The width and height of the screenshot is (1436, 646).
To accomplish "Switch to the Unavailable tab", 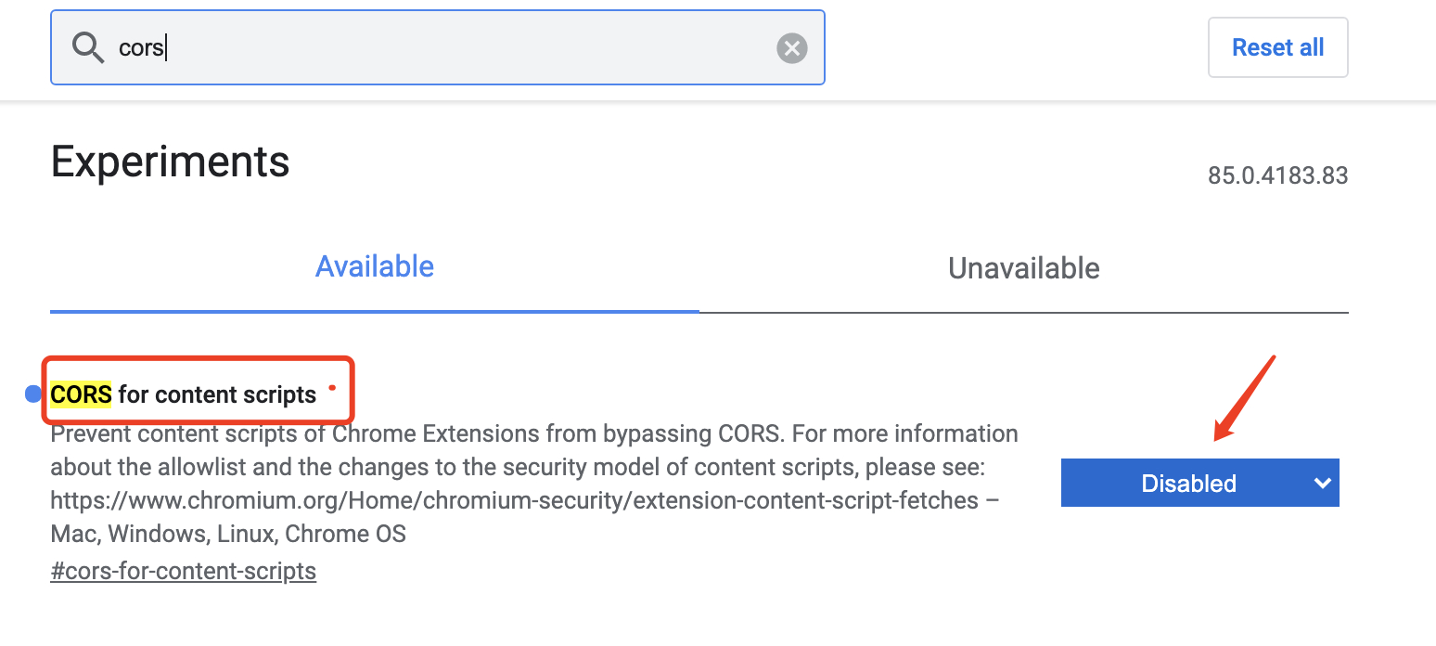I will (x=1023, y=268).
